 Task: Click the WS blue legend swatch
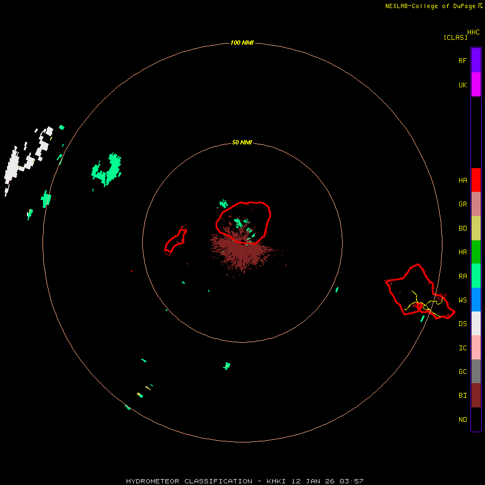[476, 300]
